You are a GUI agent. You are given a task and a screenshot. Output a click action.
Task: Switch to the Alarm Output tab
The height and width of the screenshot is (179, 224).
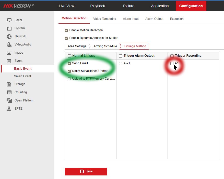[x=155, y=19]
